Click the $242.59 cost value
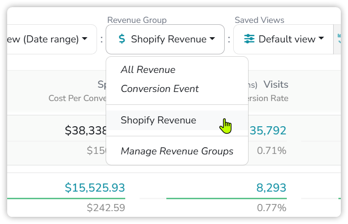Viewport: 348px width, 224px height. (x=106, y=208)
